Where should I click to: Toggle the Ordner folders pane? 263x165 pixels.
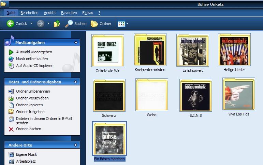[x=94, y=24]
